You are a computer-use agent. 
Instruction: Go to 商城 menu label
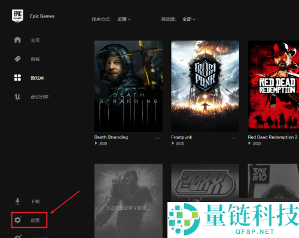tap(35, 59)
